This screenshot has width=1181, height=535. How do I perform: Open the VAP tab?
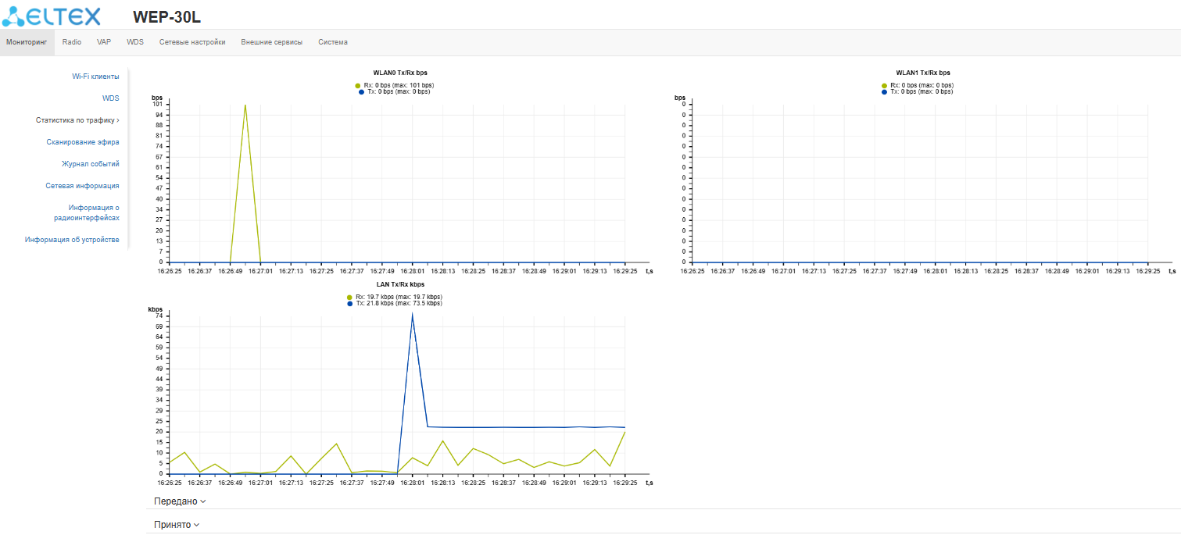point(104,42)
